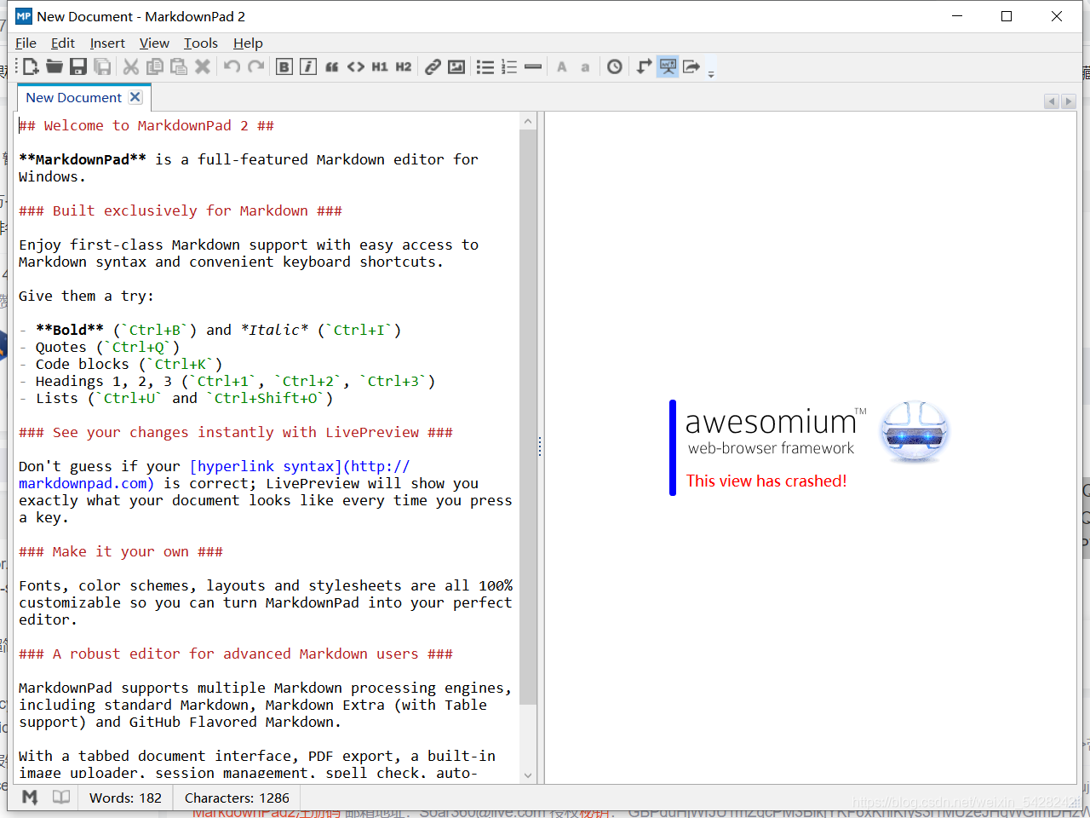Create a new document from toolbar

click(x=31, y=66)
